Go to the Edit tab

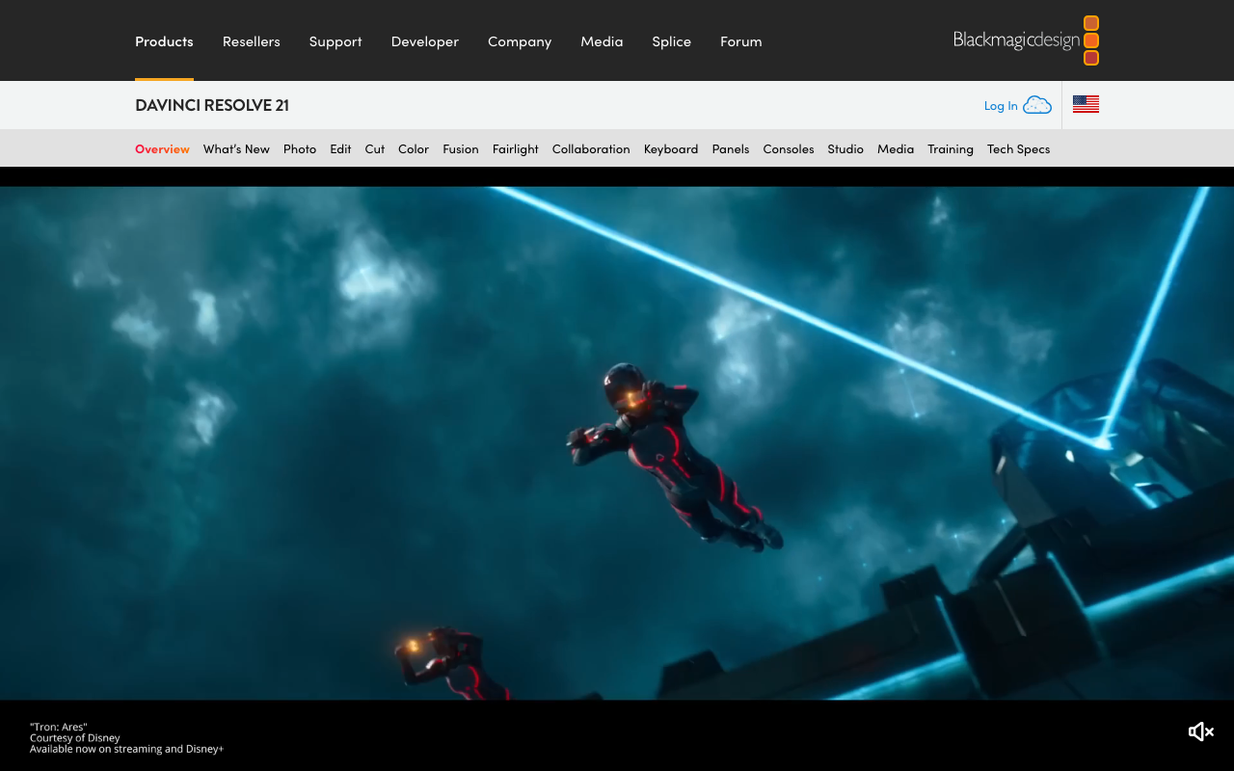(x=340, y=149)
